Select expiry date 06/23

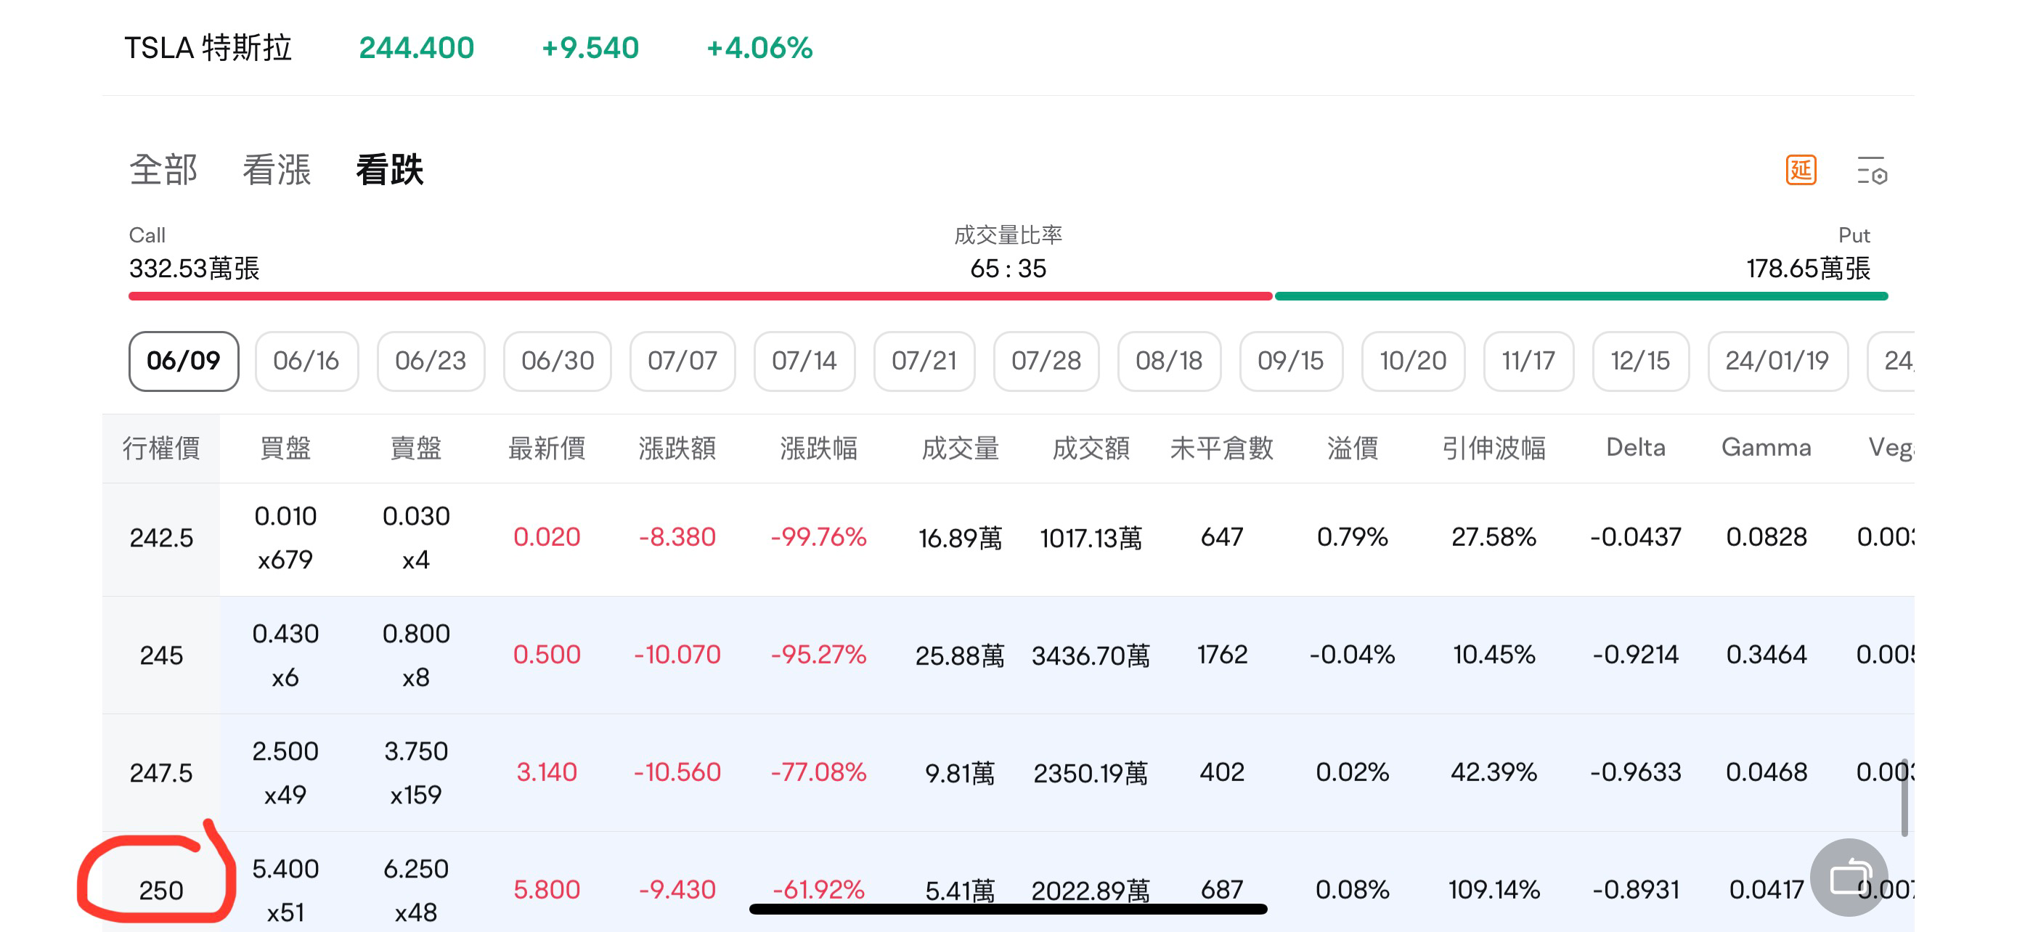(431, 361)
